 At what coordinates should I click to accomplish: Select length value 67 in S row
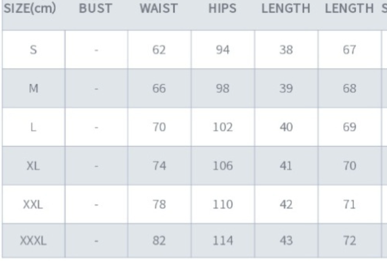click(349, 50)
